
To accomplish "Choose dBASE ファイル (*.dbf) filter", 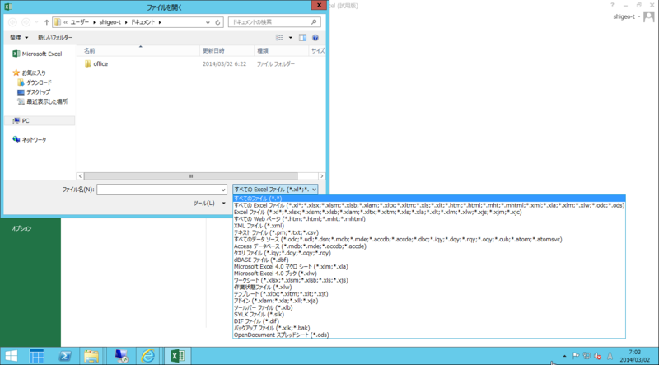I will pyautogui.click(x=429, y=260).
